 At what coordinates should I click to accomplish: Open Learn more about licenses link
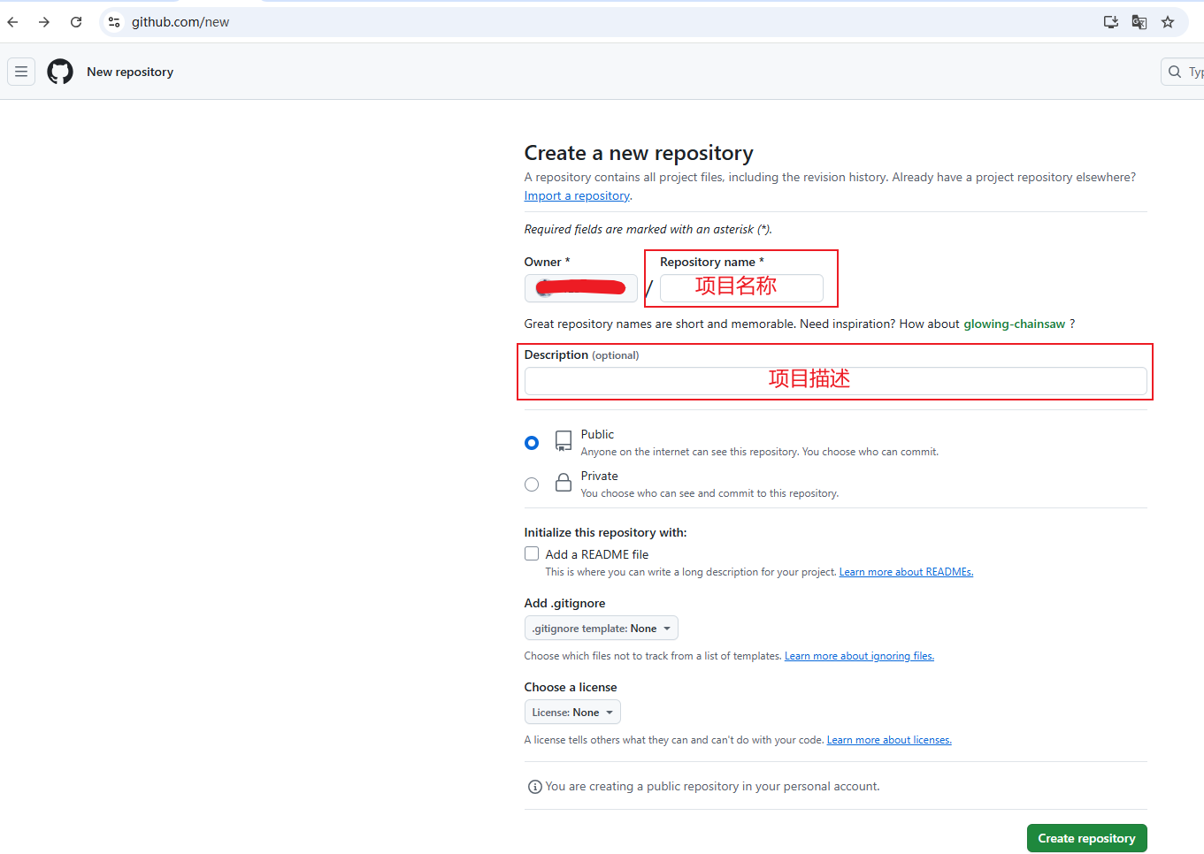coord(889,740)
